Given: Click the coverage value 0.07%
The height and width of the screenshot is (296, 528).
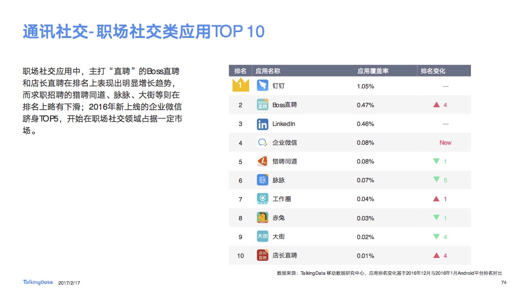Looking at the screenshot, I should (x=365, y=180).
